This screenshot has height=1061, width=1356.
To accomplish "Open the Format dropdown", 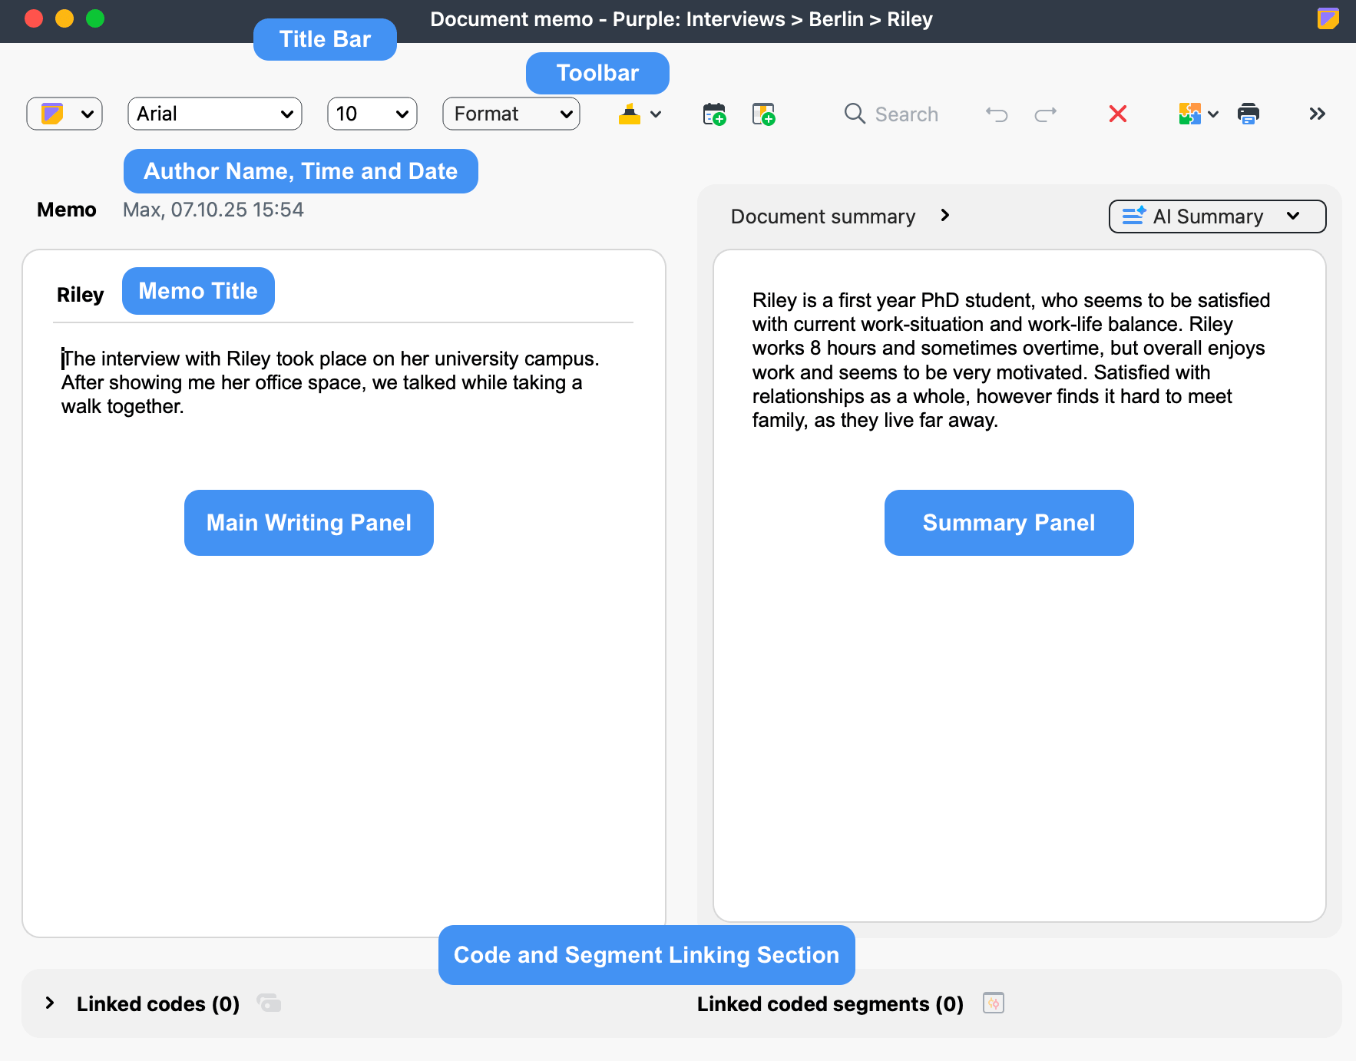I will point(511,114).
